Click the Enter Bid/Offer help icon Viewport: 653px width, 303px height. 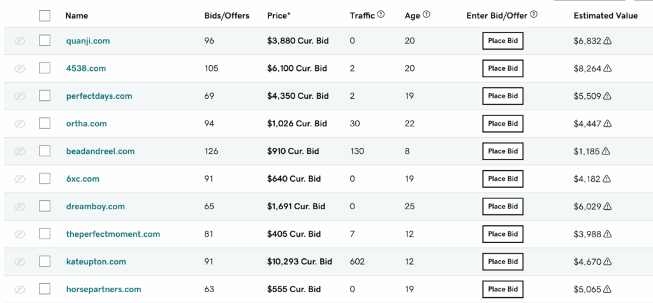coord(534,15)
